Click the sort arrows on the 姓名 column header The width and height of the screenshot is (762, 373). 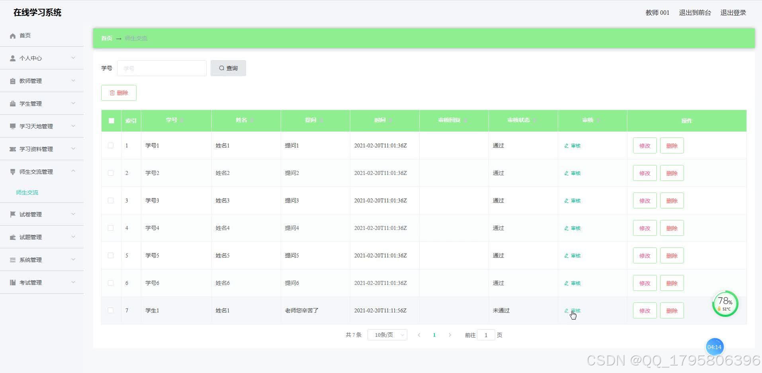pyautogui.click(x=252, y=120)
